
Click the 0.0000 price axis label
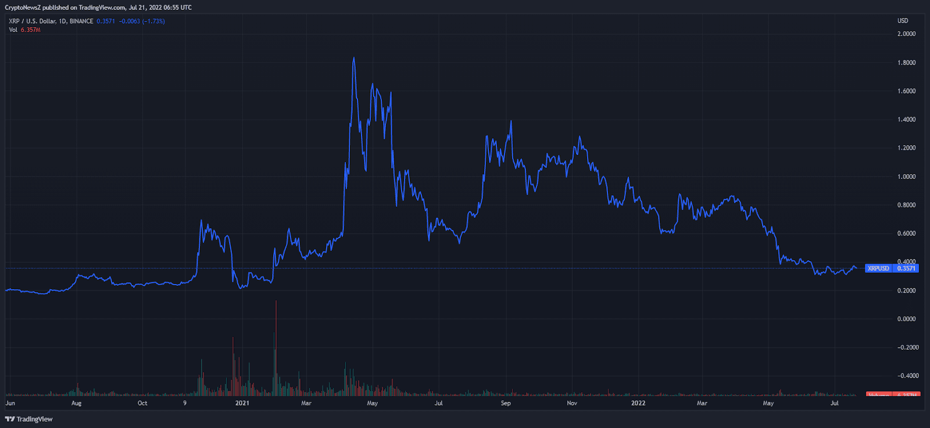tap(907, 319)
